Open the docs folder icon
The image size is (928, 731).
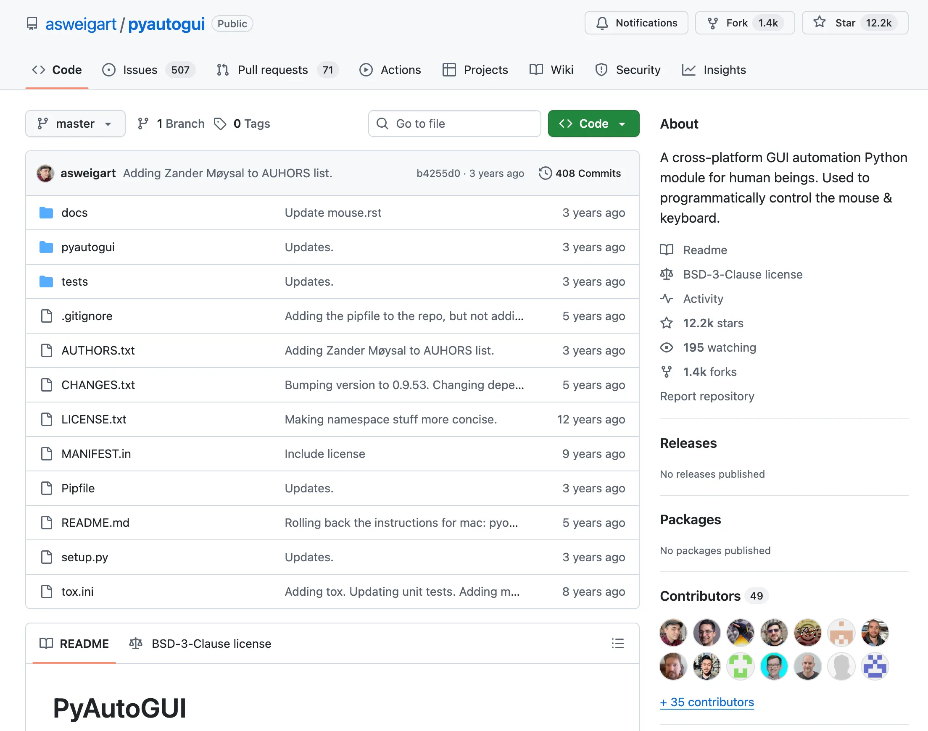(46, 213)
